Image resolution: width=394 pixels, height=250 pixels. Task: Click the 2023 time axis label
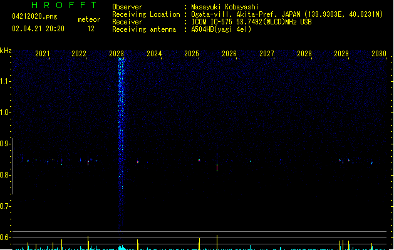[117, 54]
